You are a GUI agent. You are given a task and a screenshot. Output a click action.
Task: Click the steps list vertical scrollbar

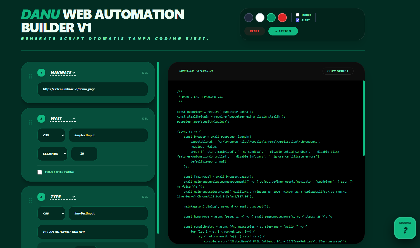coord(158,147)
